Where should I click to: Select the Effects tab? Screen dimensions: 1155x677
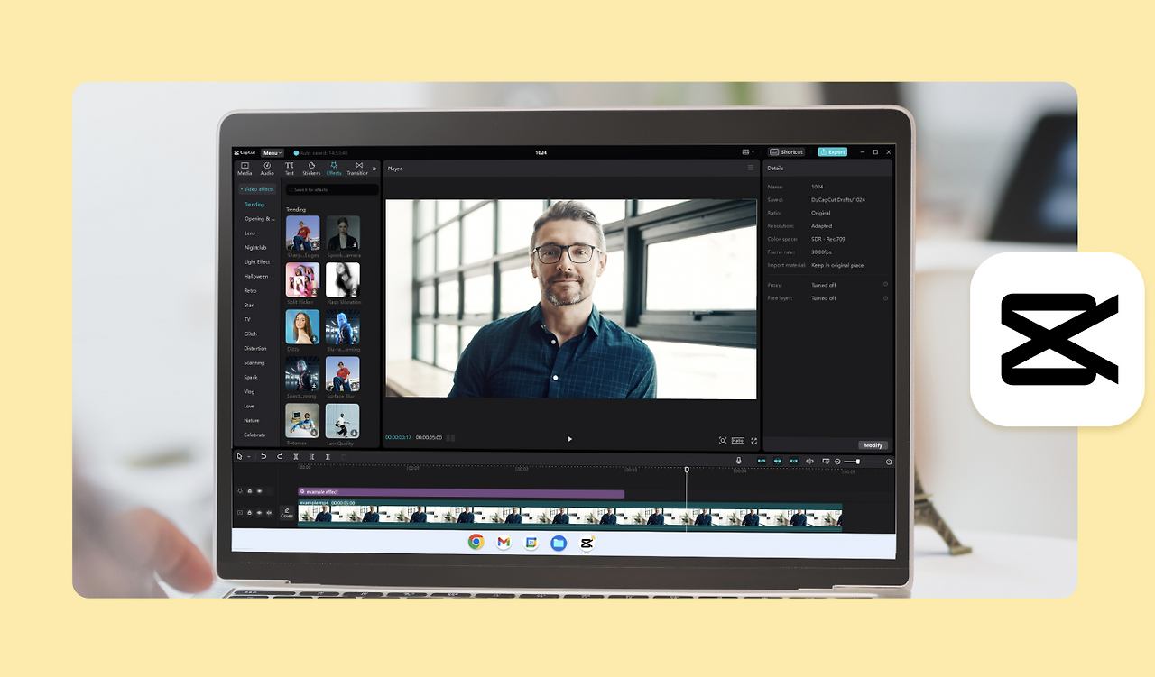point(334,168)
